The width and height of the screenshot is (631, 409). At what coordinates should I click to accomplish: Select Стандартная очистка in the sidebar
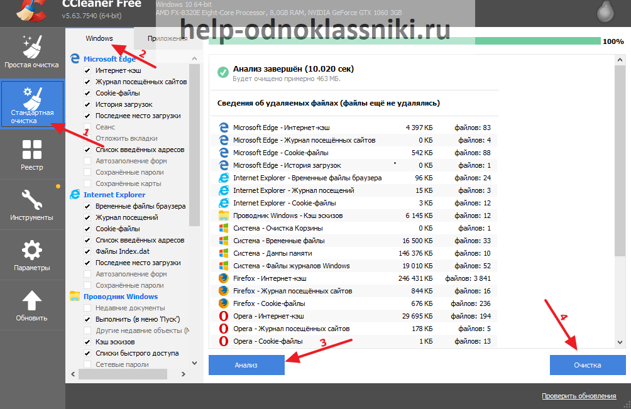[x=31, y=104]
